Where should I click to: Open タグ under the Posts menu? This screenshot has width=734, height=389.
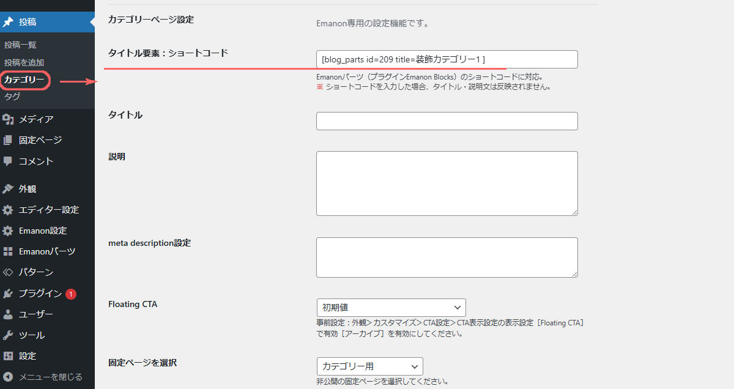12,97
